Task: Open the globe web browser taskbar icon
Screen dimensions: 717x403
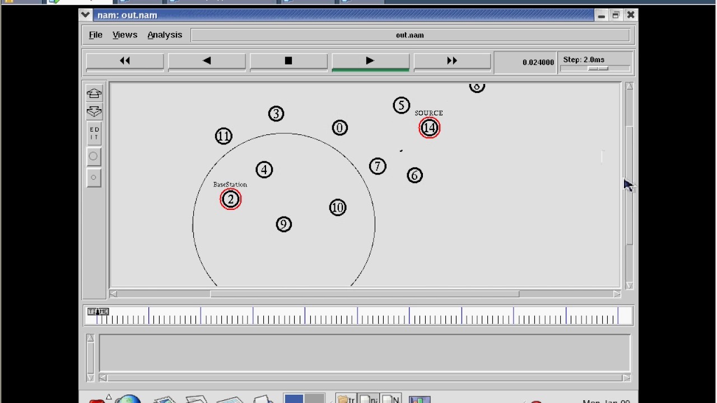Action: pos(128,399)
